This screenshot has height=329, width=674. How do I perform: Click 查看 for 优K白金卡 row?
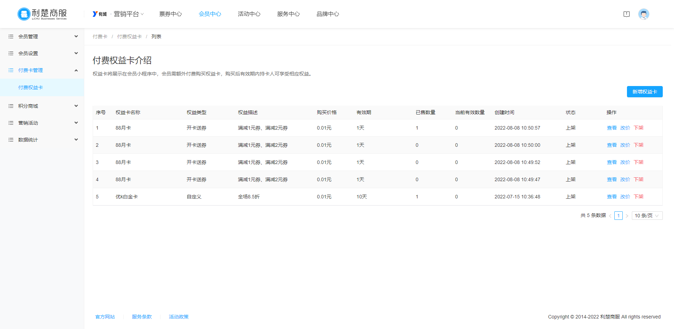coord(612,197)
